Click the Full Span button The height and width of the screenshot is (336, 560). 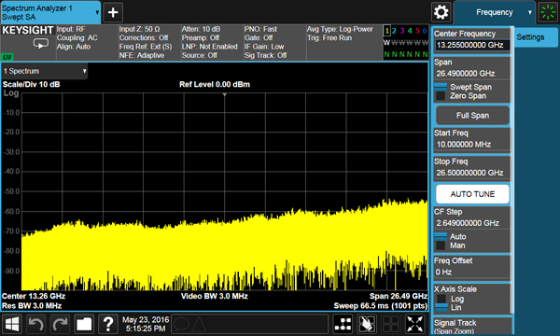(x=472, y=116)
